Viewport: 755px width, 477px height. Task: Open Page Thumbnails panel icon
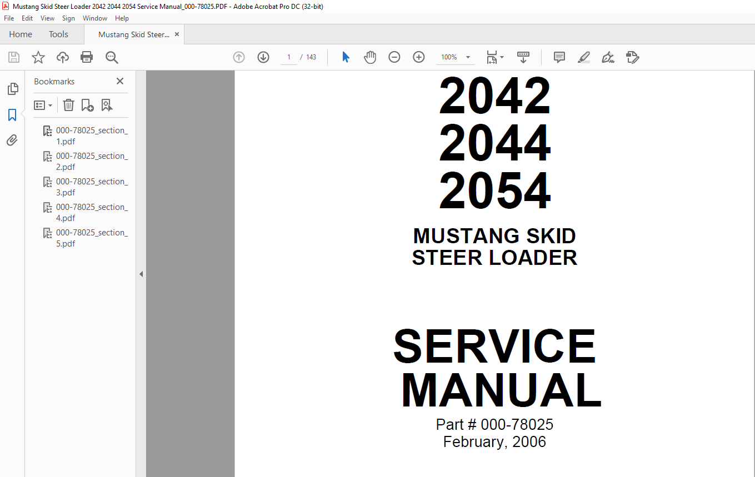[x=12, y=89]
